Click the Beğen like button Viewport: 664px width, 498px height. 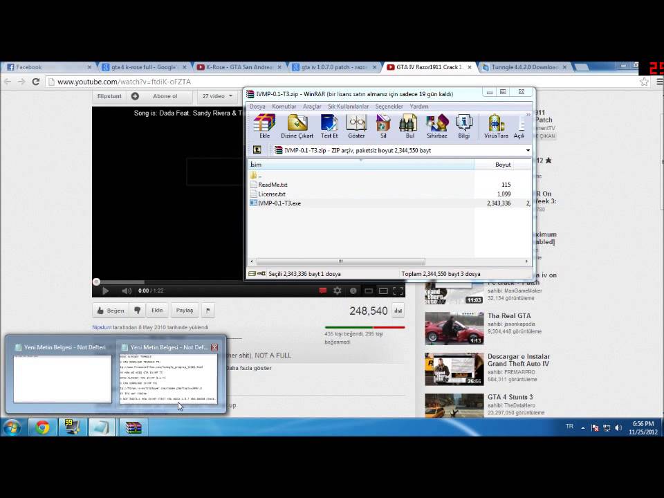111,311
